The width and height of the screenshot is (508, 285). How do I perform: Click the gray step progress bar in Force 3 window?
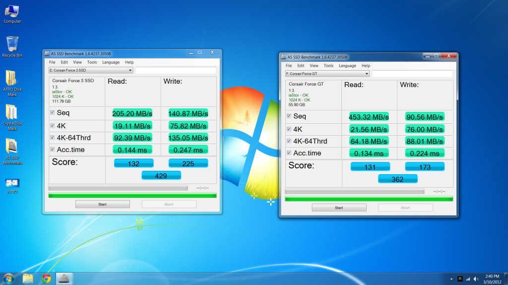[118, 188]
